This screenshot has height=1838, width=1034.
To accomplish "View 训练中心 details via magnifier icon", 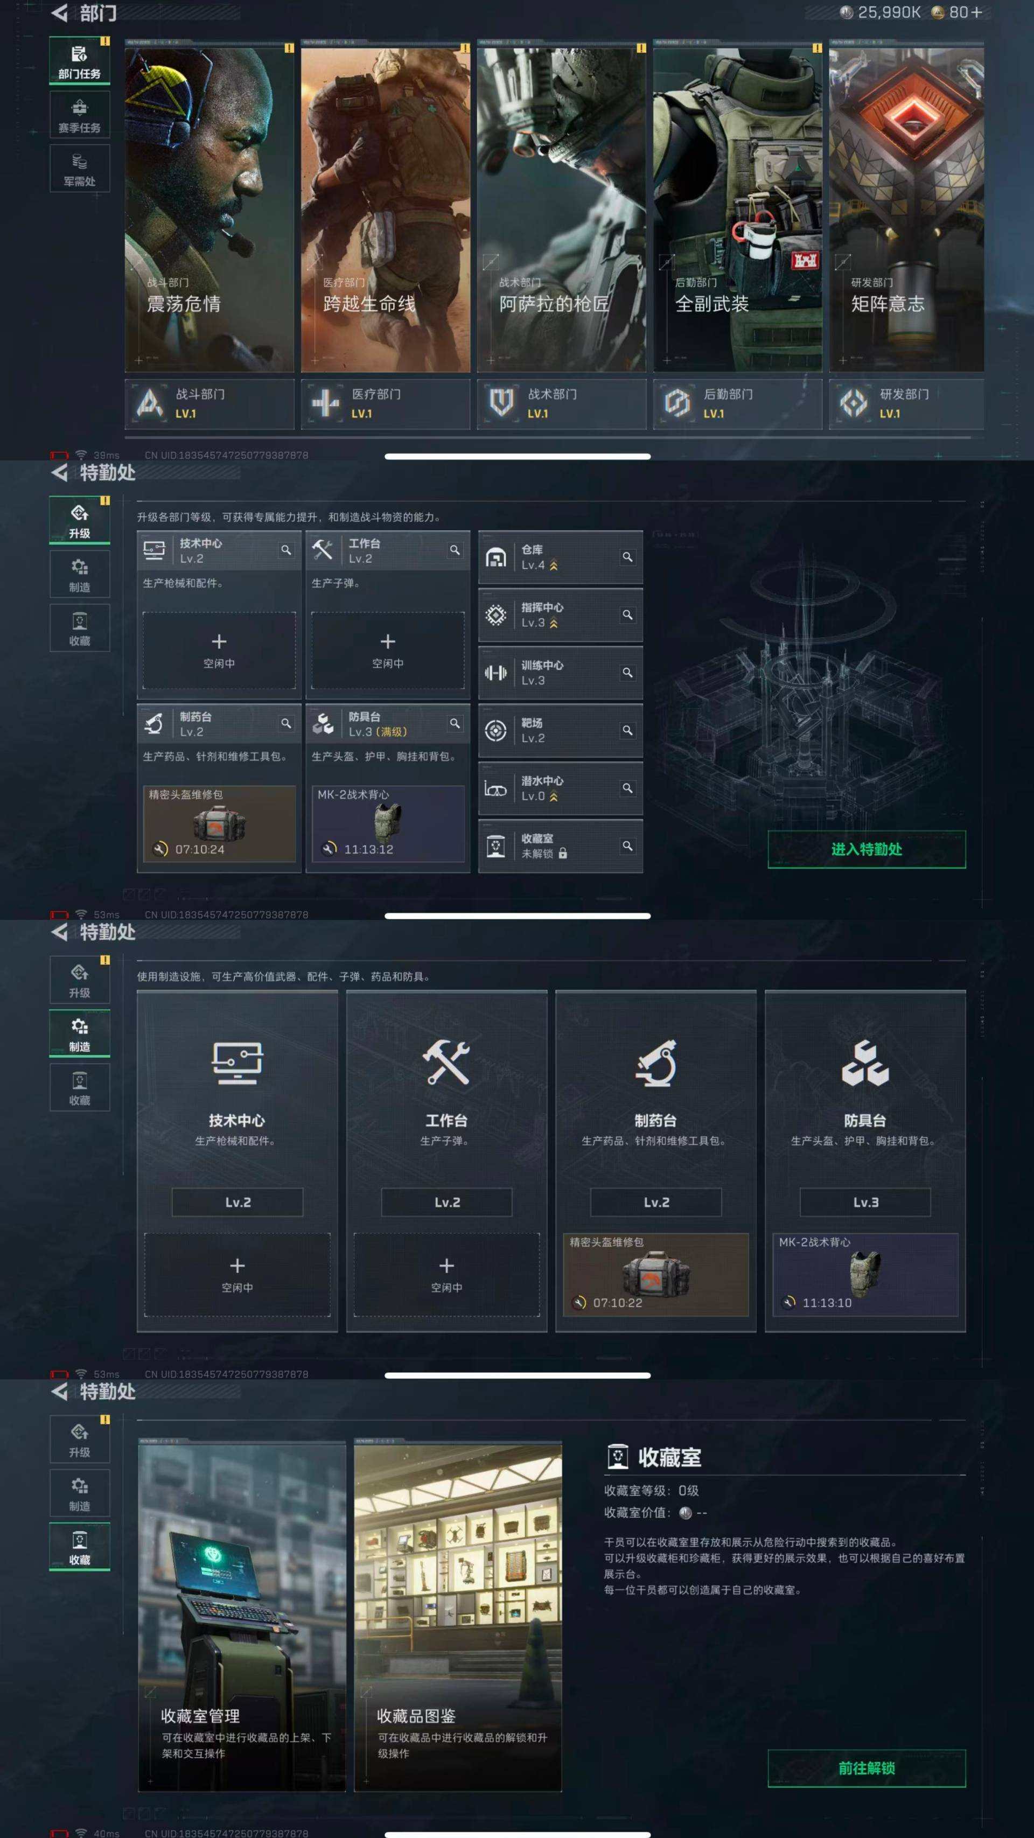I will click(x=627, y=672).
